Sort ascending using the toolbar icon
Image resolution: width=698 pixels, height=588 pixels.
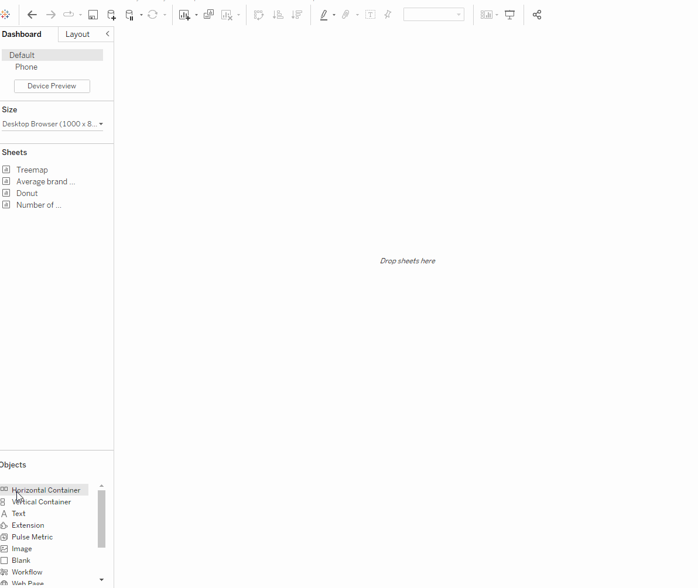coord(278,15)
